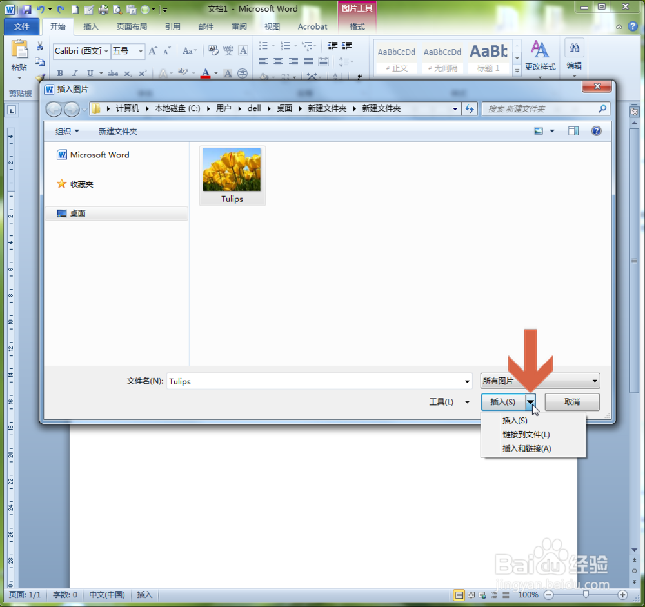Open the 组织 dropdown in dialog
645x607 pixels.
coord(67,131)
